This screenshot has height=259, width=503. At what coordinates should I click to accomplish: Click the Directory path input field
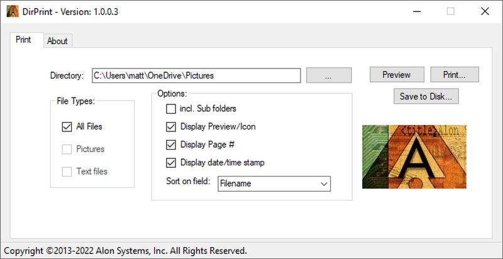point(196,75)
